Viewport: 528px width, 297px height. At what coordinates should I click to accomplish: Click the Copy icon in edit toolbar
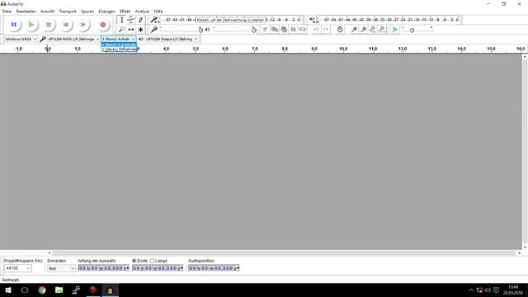275,30
